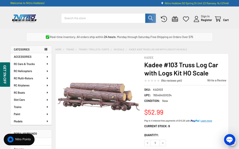The image size is (239, 149).
Task: Click the log car product image
Action: tap(99, 97)
